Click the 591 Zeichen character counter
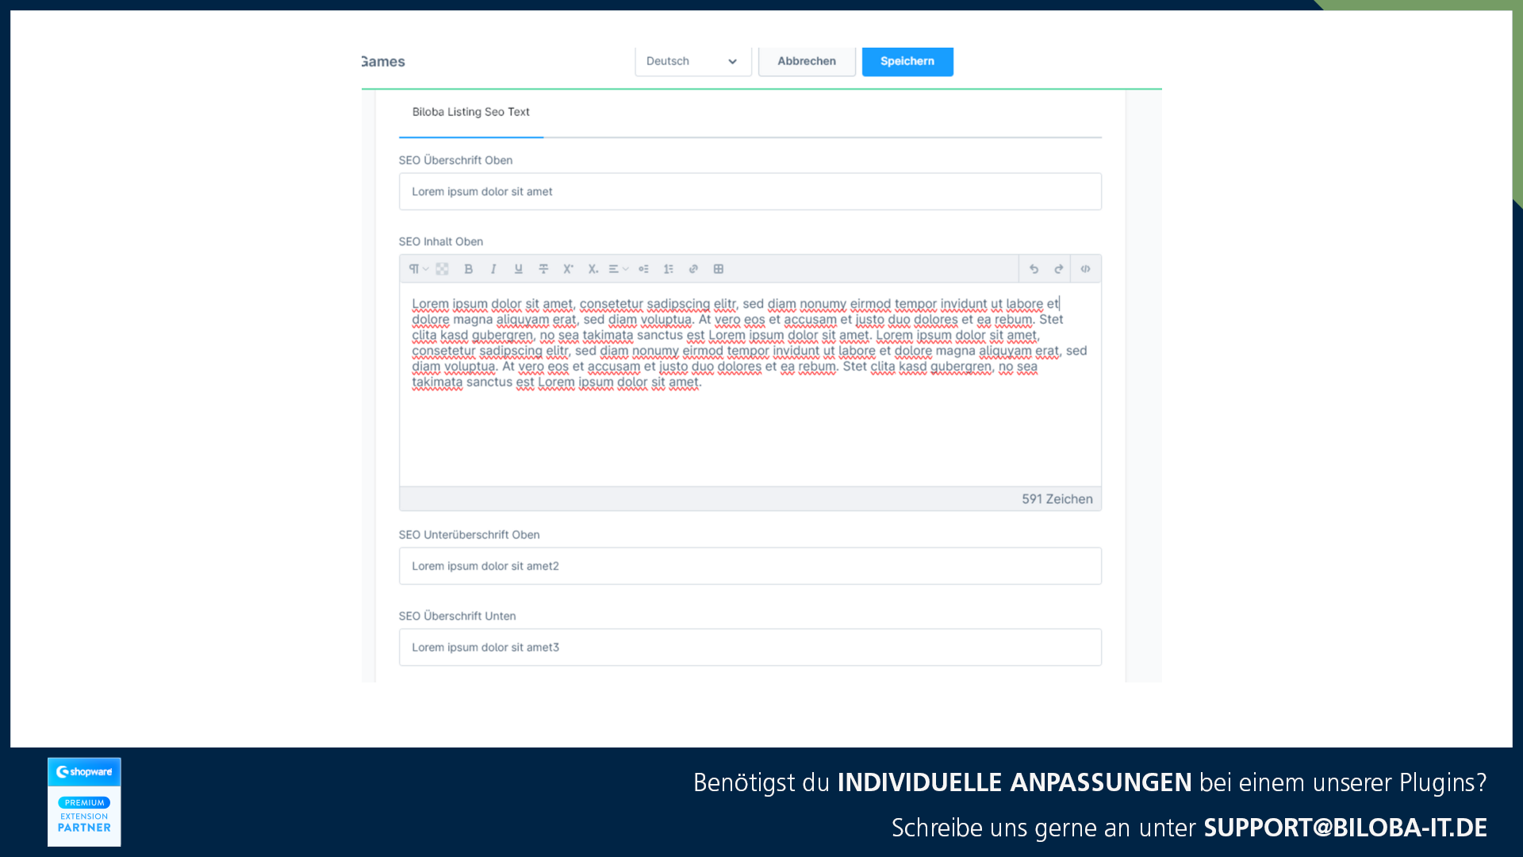The image size is (1523, 857). pyautogui.click(x=1057, y=499)
